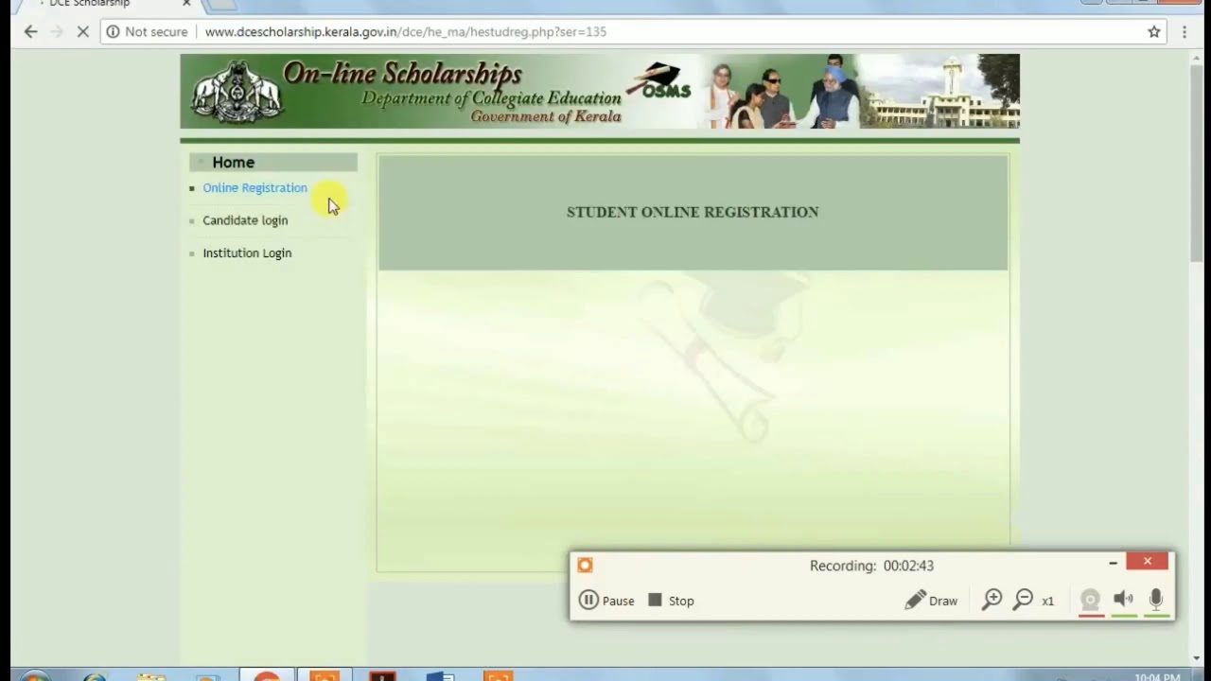Zoom out with the minus magnifier
1211x681 pixels.
click(1023, 600)
